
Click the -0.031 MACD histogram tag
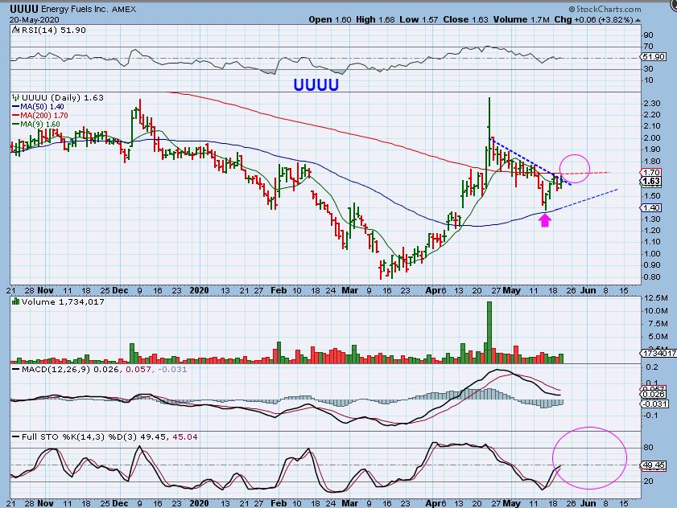654,404
